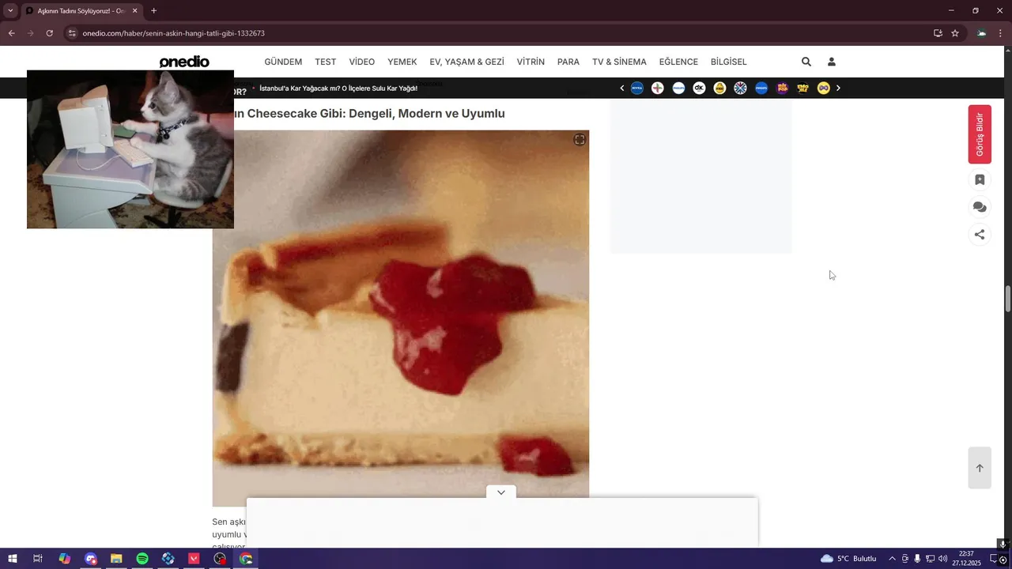Open Chrome three-dot menu
Screen dimensions: 1012x569
1000,33
